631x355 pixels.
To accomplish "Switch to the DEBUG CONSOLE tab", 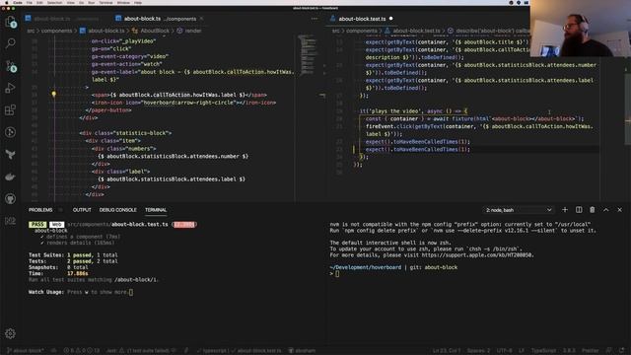I will point(118,210).
